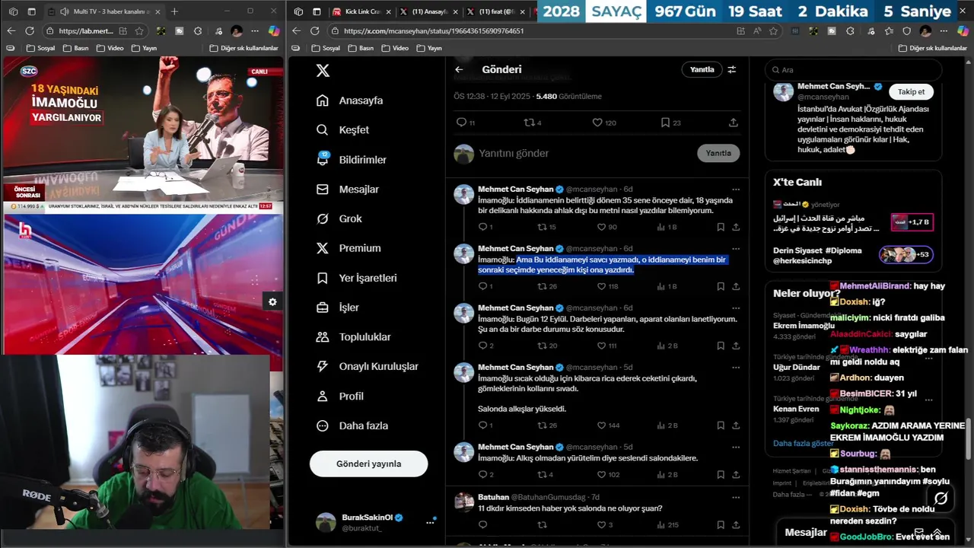Refresh the Multi TV browser window

(30, 31)
